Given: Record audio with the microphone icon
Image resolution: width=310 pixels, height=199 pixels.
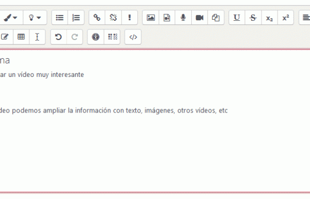Looking at the screenshot, I should coord(183,18).
